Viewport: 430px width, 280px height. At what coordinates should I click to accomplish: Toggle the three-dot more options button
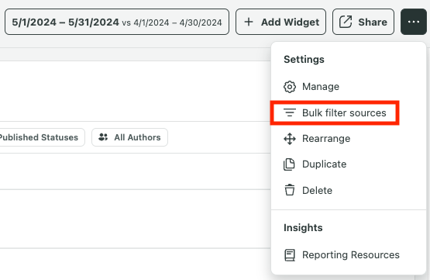[x=414, y=22]
